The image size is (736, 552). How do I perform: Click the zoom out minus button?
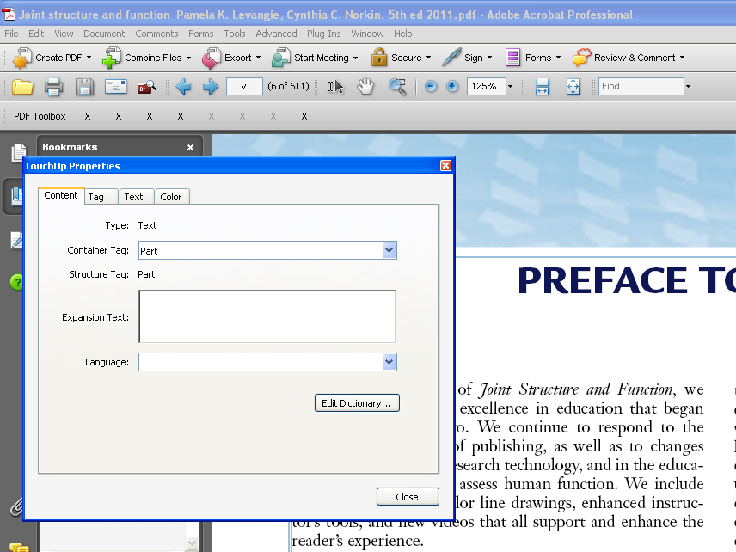point(431,86)
